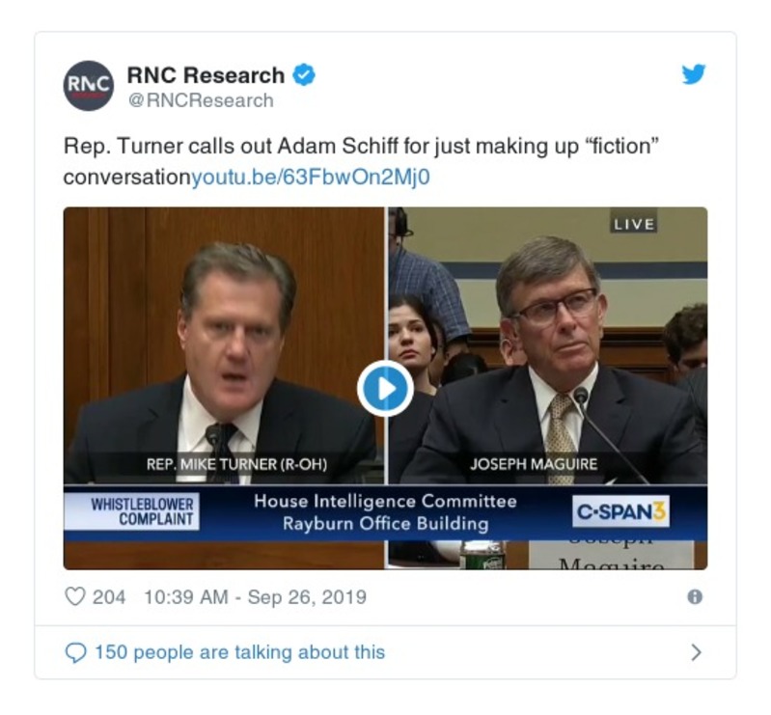771x715 pixels.
Task: Click the 204 likes count
Action: click(109, 597)
